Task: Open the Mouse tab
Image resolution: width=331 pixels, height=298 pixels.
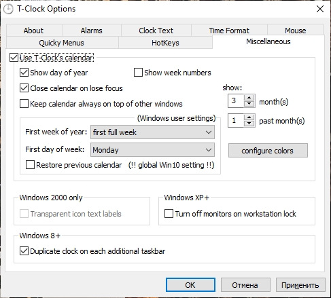Action: pyautogui.click(x=296, y=31)
